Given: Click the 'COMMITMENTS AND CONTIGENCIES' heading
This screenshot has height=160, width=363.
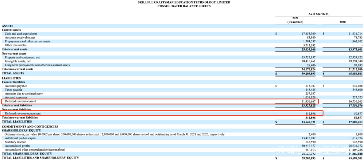Looking at the screenshot, I should 30,127.
